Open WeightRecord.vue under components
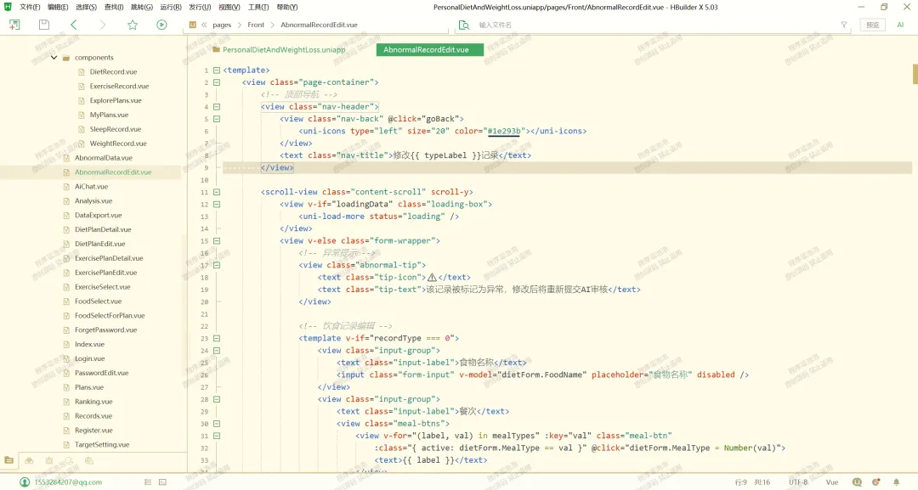The width and height of the screenshot is (918, 490). click(118, 144)
